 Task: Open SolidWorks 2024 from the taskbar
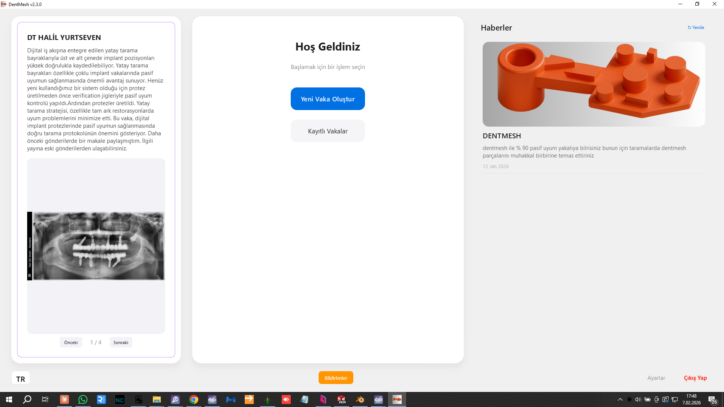pyautogui.click(x=341, y=399)
